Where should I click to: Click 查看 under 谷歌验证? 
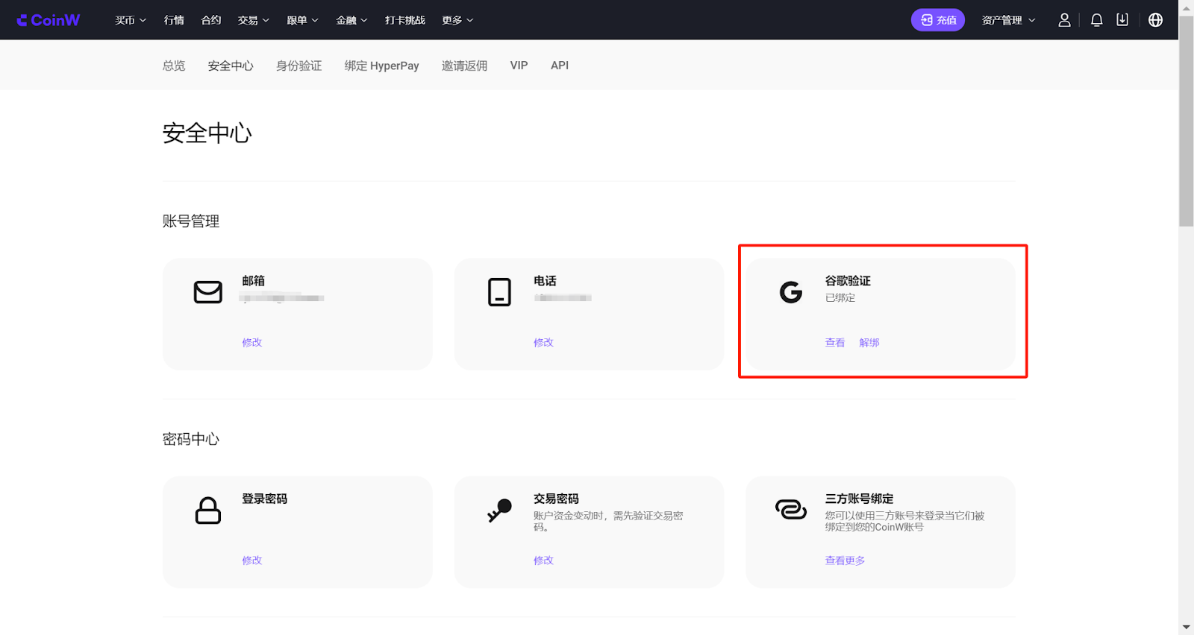click(x=835, y=343)
